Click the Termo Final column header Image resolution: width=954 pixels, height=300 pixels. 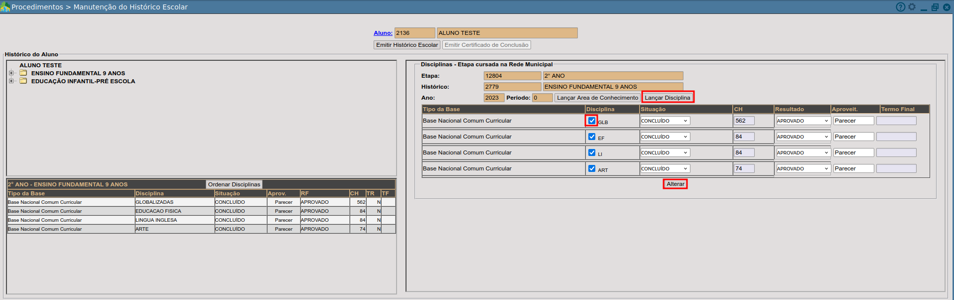[904, 109]
